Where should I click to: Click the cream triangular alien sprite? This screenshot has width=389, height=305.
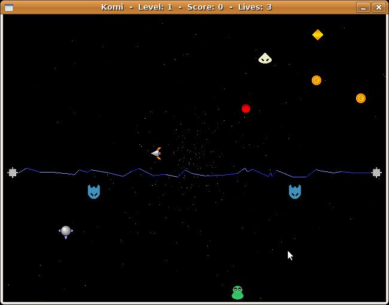point(265,58)
